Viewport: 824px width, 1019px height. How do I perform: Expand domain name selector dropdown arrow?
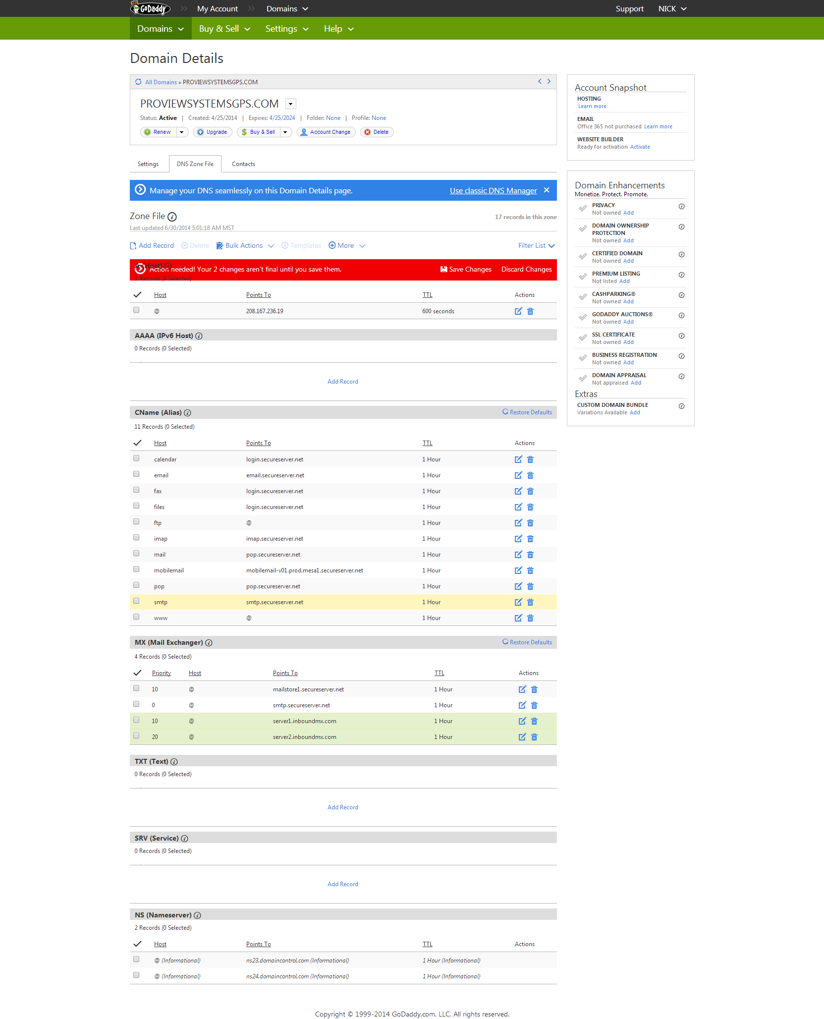pyautogui.click(x=291, y=104)
